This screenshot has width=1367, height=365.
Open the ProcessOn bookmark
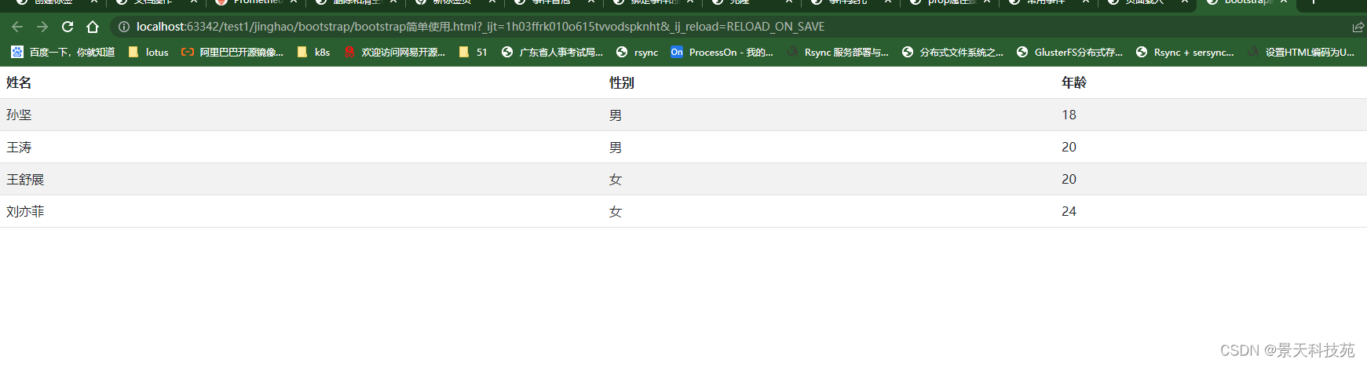click(722, 52)
